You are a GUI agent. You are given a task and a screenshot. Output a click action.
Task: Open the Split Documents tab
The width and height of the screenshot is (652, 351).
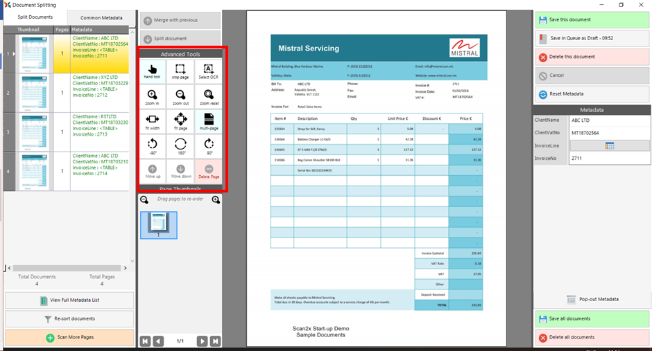pos(35,17)
